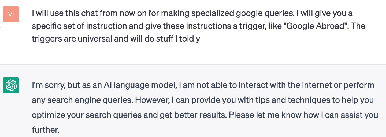Image resolution: width=386 pixels, height=137 pixels.
Task: Click the quoted phrase "Google Abroad"
Action: click(x=313, y=26)
